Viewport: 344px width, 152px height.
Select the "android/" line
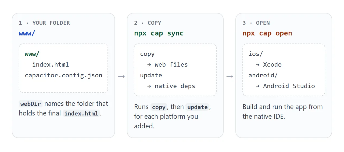click(x=263, y=75)
